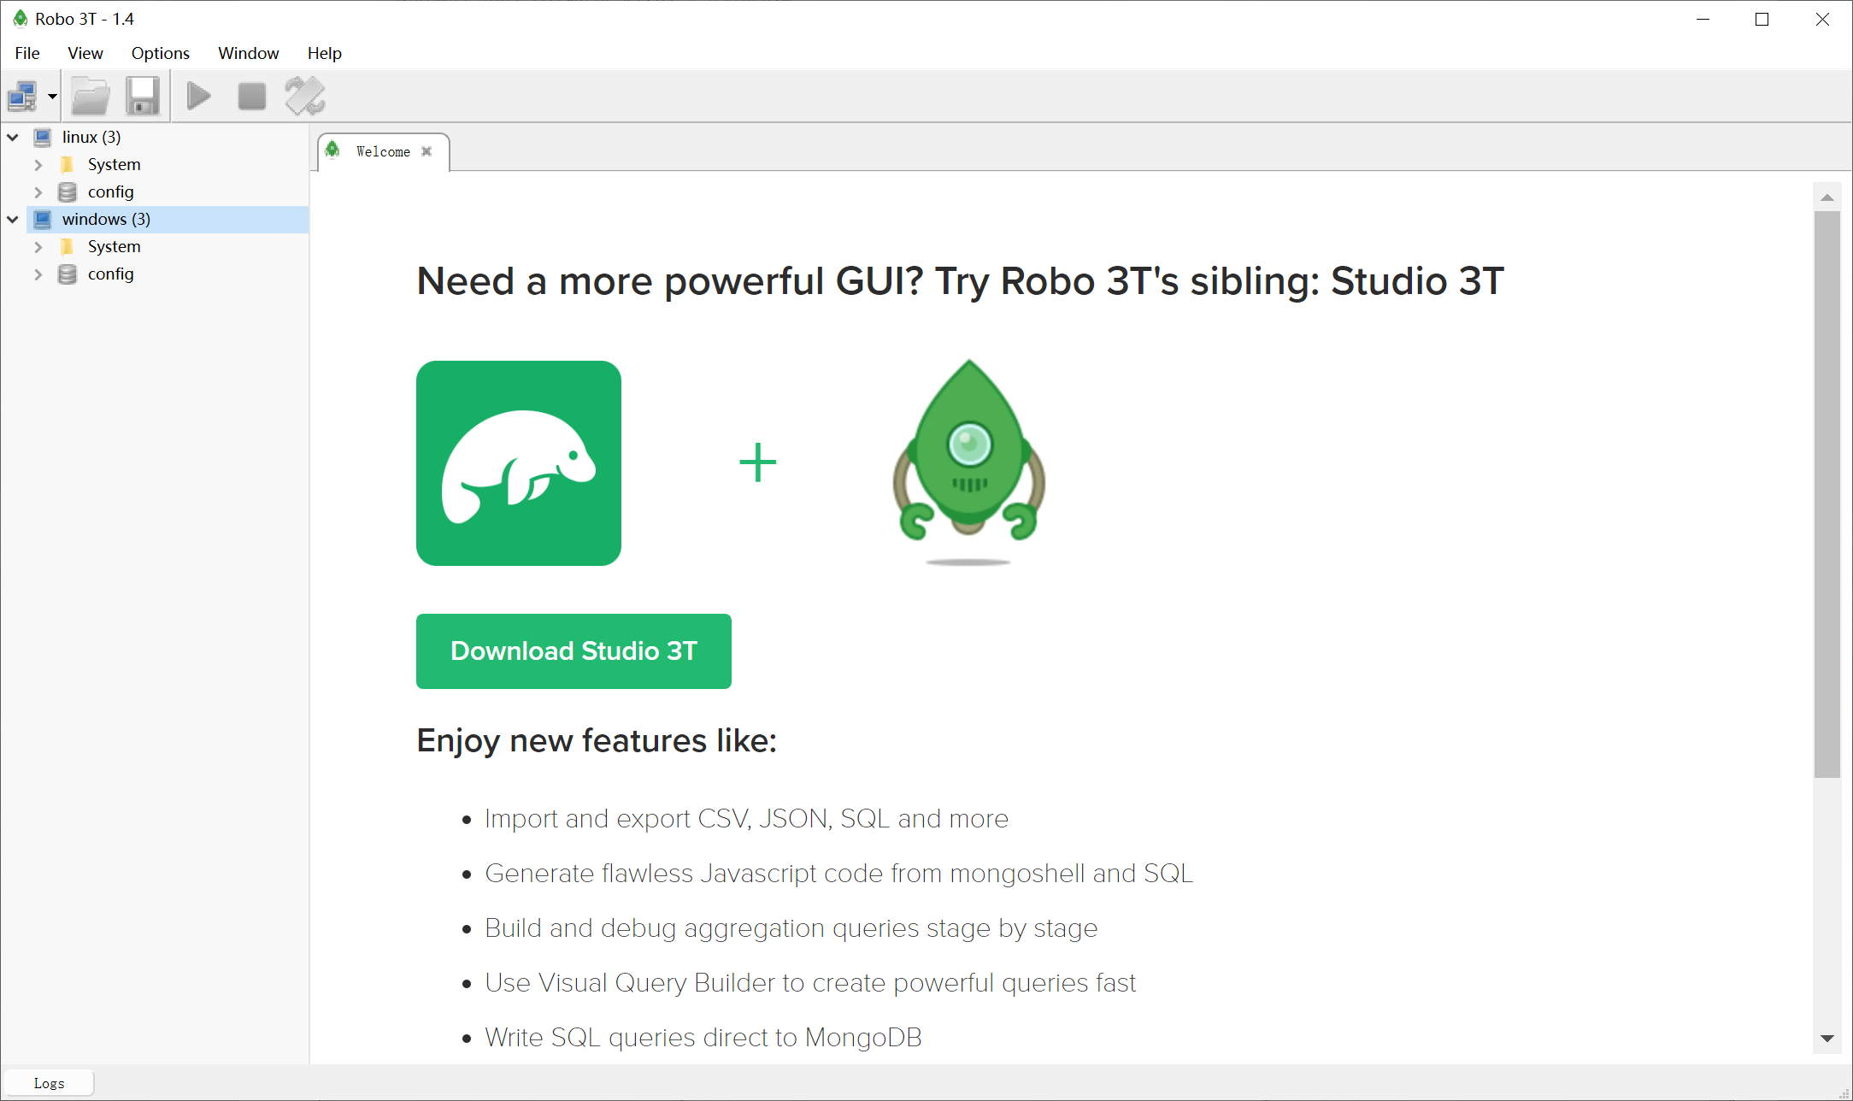Viewport: 1853px width, 1101px height.
Task: Click Download Studio 3T button
Action: [x=574, y=651]
